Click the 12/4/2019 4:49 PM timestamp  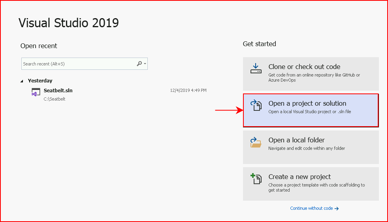[x=188, y=90]
